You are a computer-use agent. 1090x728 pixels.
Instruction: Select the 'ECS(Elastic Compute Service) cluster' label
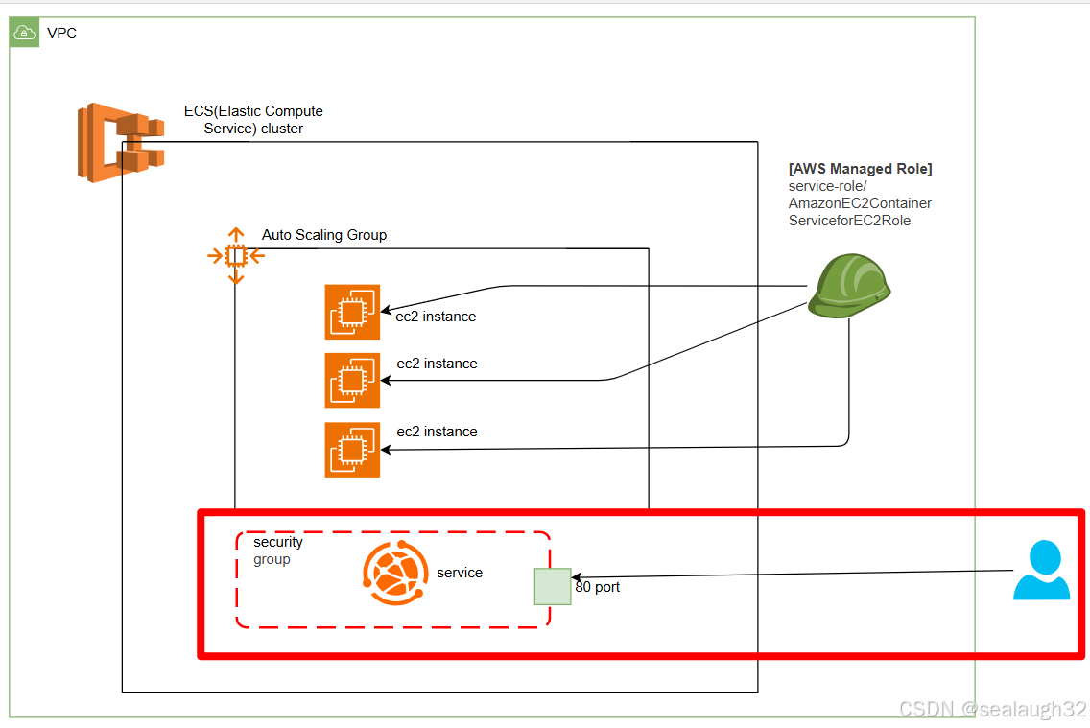253,120
